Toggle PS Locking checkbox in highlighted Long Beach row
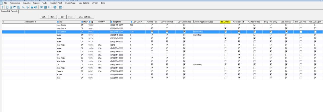The width and height of the screenshot is (323, 112). pyautogui.click(x=226, y=32)
